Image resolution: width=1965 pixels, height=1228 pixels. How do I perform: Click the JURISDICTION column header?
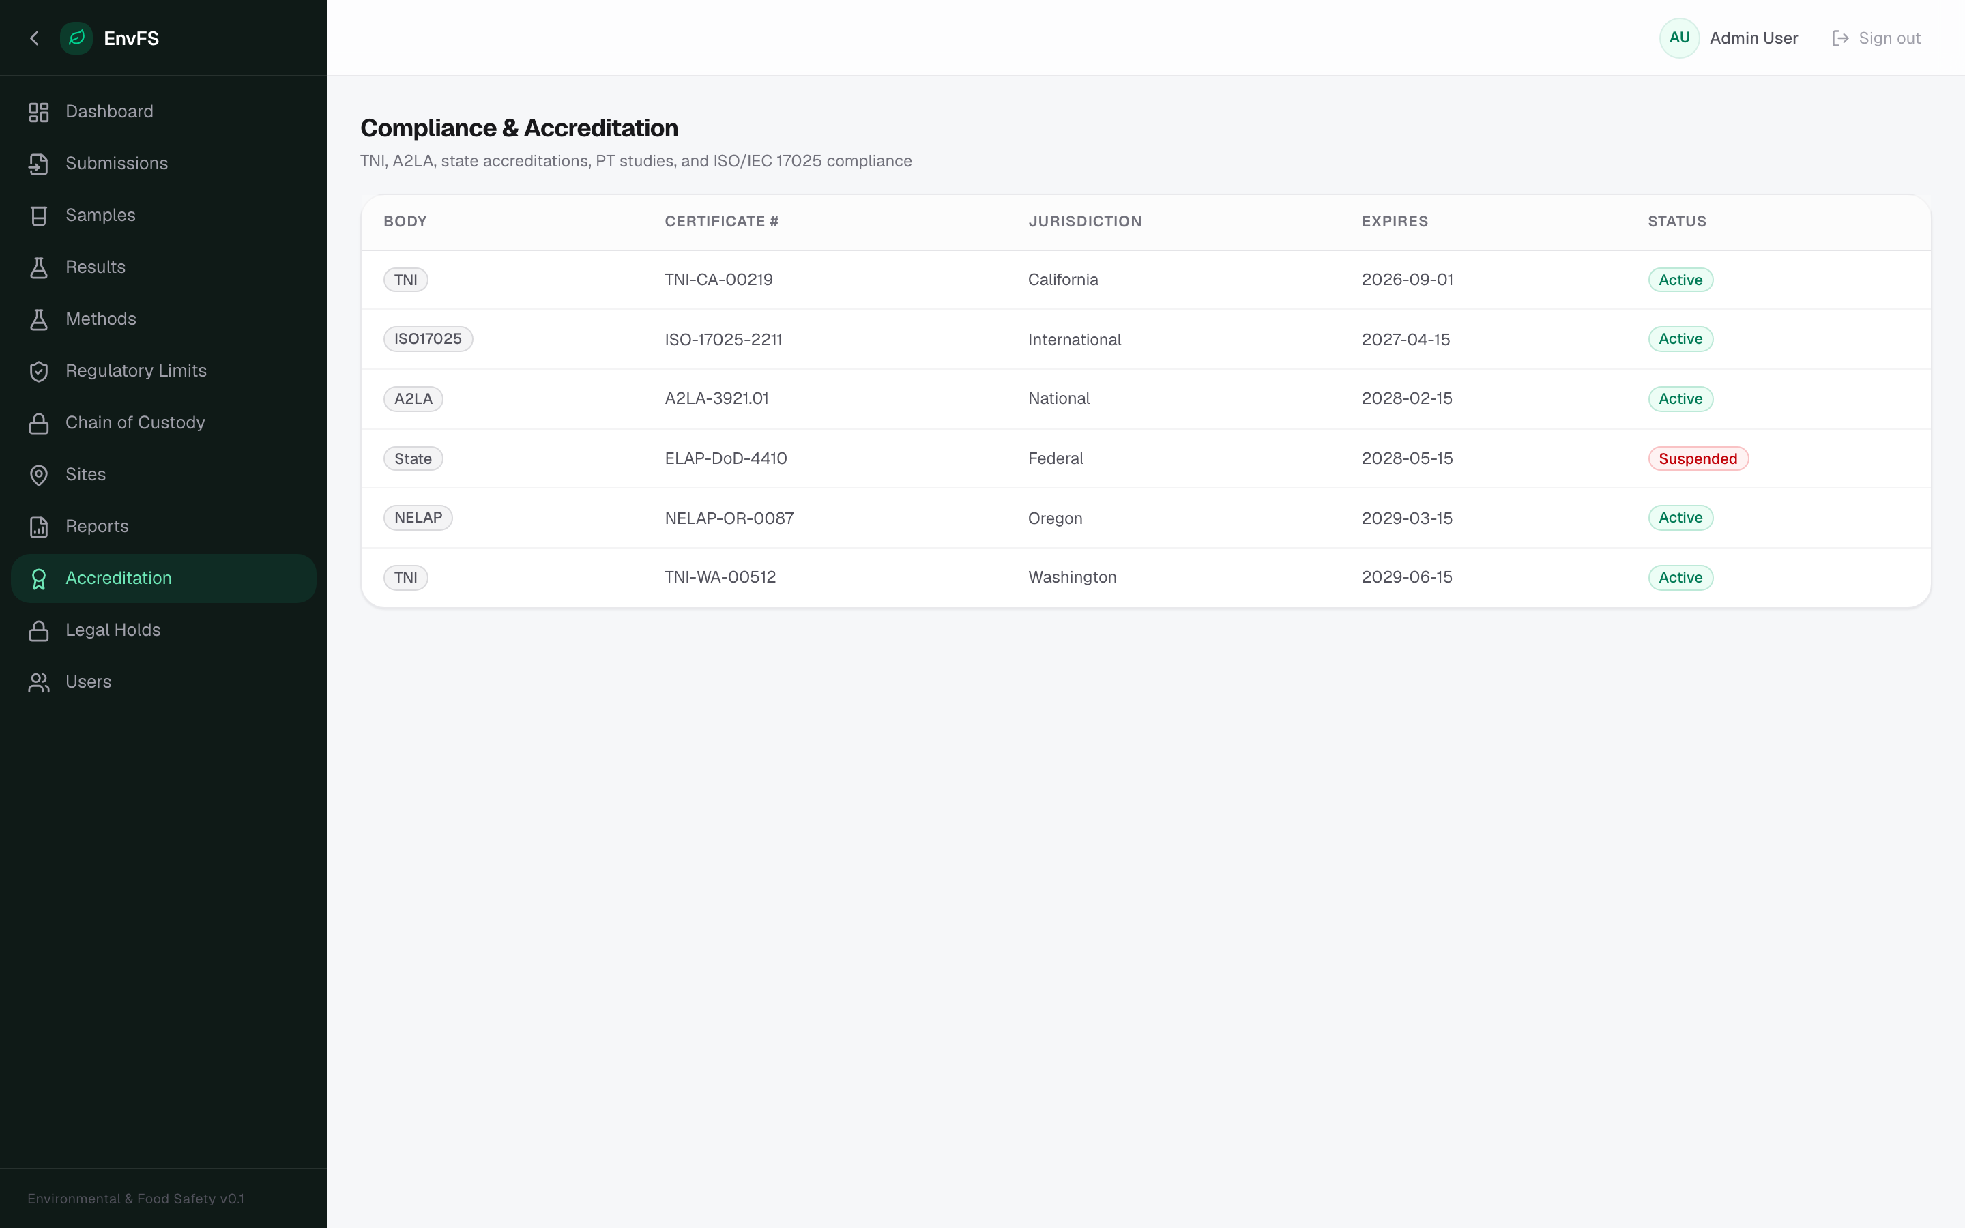(x=1085, y=222)
